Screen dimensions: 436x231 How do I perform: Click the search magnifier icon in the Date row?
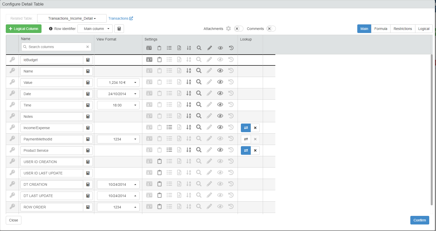point(199,93)
